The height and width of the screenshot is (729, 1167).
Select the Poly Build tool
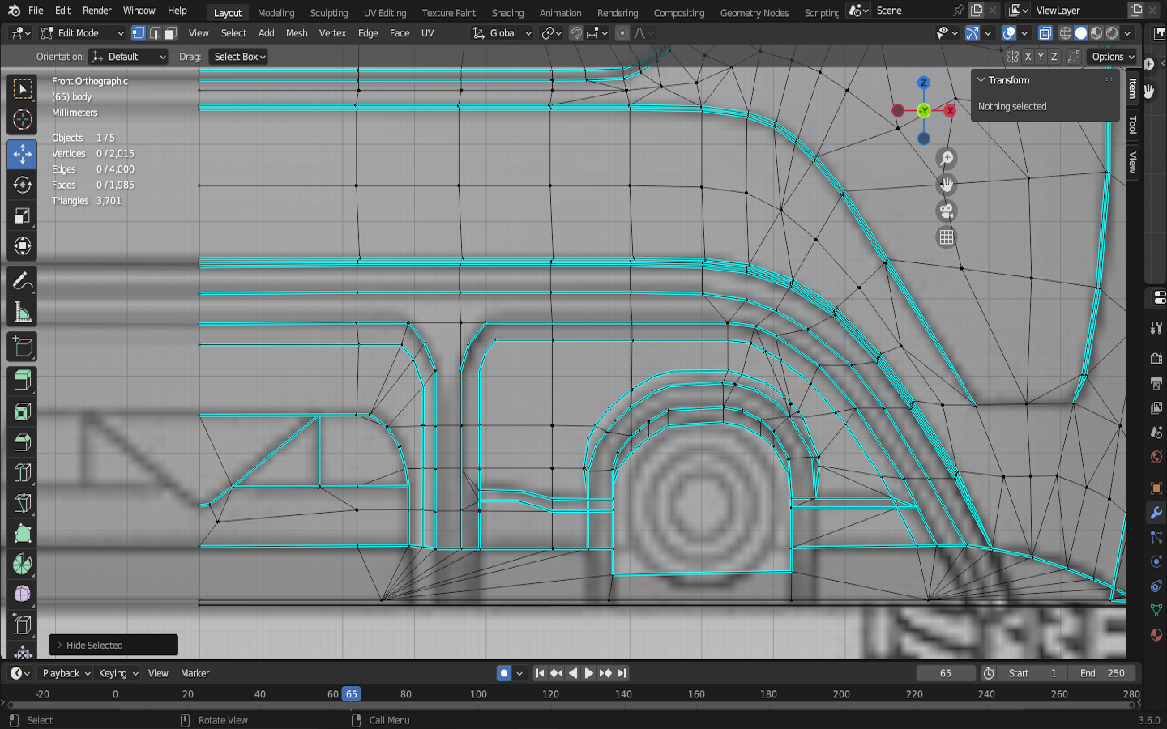(23, 535)
